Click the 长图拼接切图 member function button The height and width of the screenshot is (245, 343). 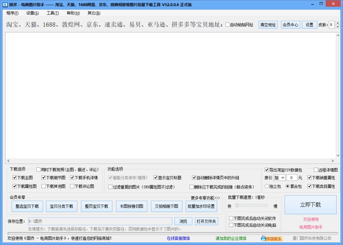click(x=132, y=206)
